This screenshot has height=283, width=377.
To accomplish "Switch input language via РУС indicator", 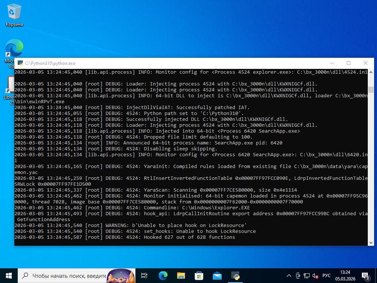I will coord(327,276).
